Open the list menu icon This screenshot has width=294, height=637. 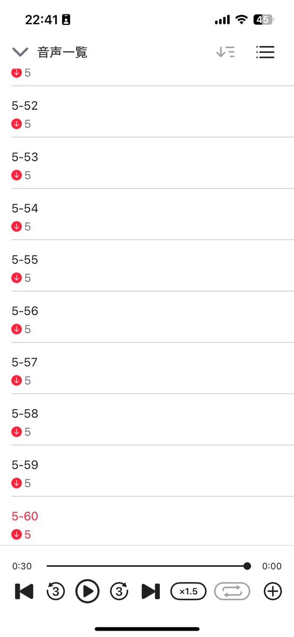265,52
